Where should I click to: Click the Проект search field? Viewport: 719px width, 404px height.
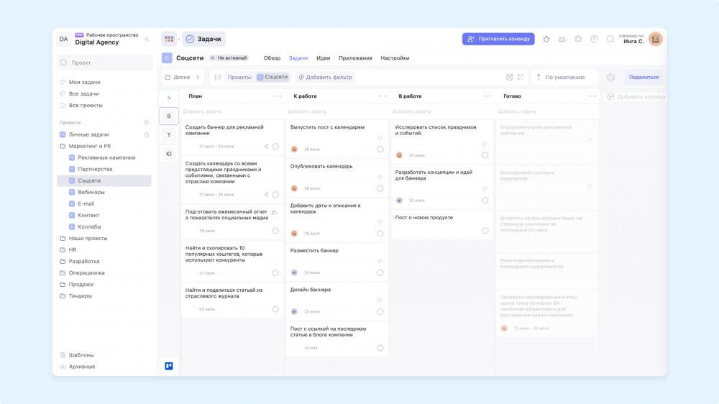coord(105,63)
